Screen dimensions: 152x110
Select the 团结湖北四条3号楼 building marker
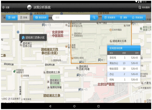coord(77,68)
